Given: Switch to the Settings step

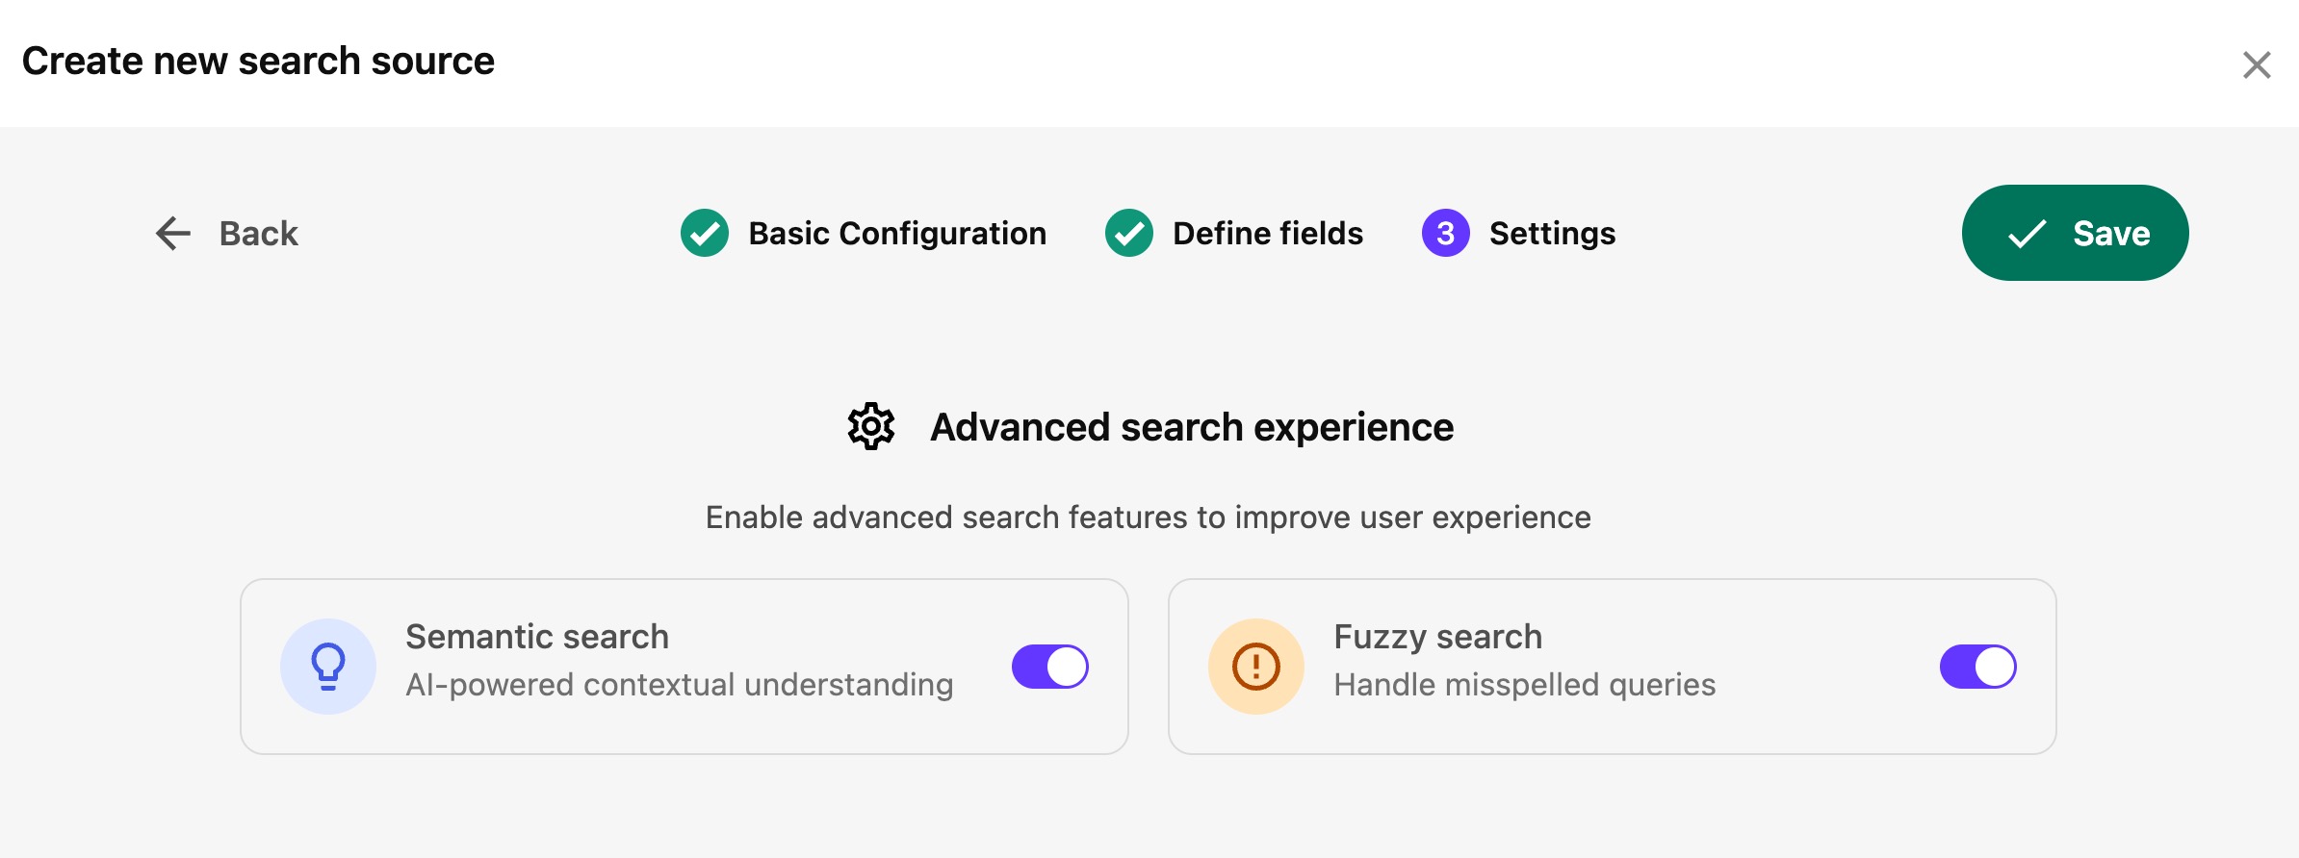Looking at the screenshot, I should pyautogui.click(x=1551, y=233).
